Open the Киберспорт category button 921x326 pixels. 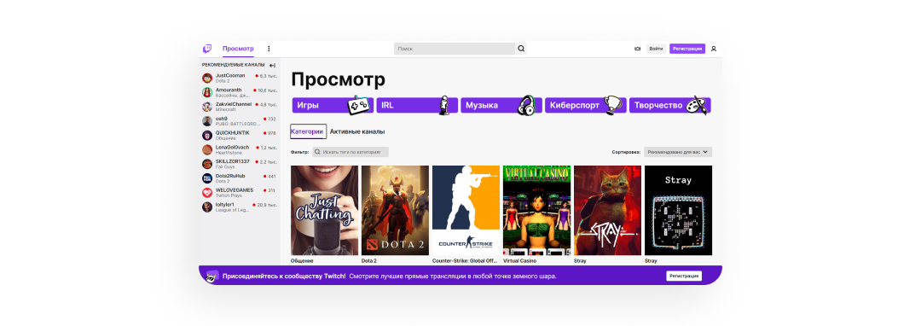tap(586, 106)
